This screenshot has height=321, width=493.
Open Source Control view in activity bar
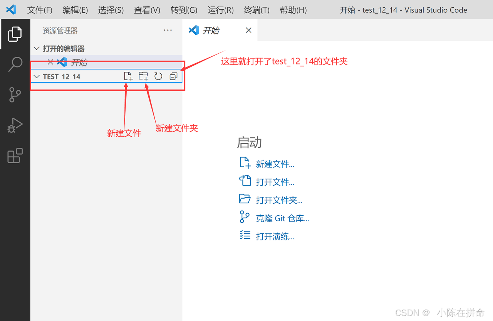point(15,95)
